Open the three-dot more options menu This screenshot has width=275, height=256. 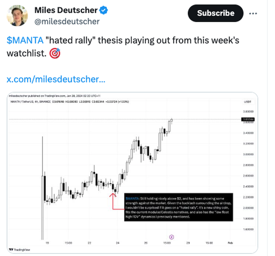253,13
